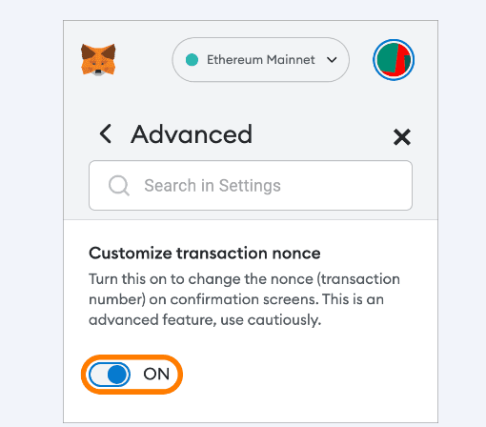Click the Ethereum Mainnet text label
The height and width of the screenshot is (427, 486).
(x=261, y=60)
